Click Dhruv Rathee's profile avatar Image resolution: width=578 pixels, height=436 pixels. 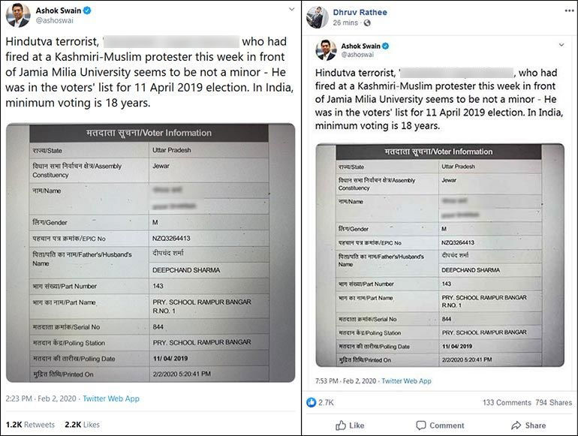click(x=318, y=17)
